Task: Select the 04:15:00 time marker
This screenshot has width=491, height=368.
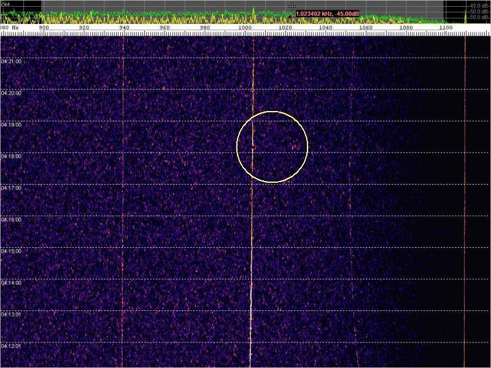Action: tap(12, 251)
